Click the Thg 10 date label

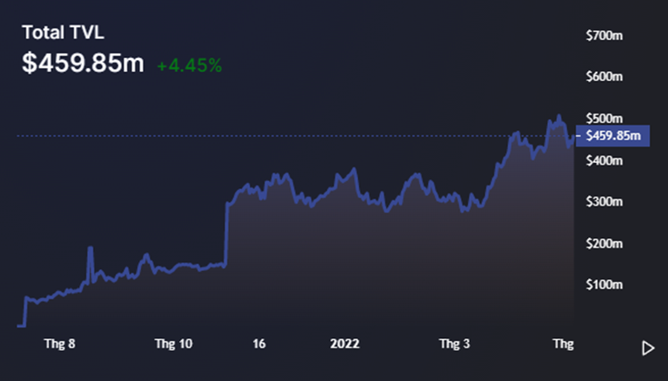click(x=174, y=344)
